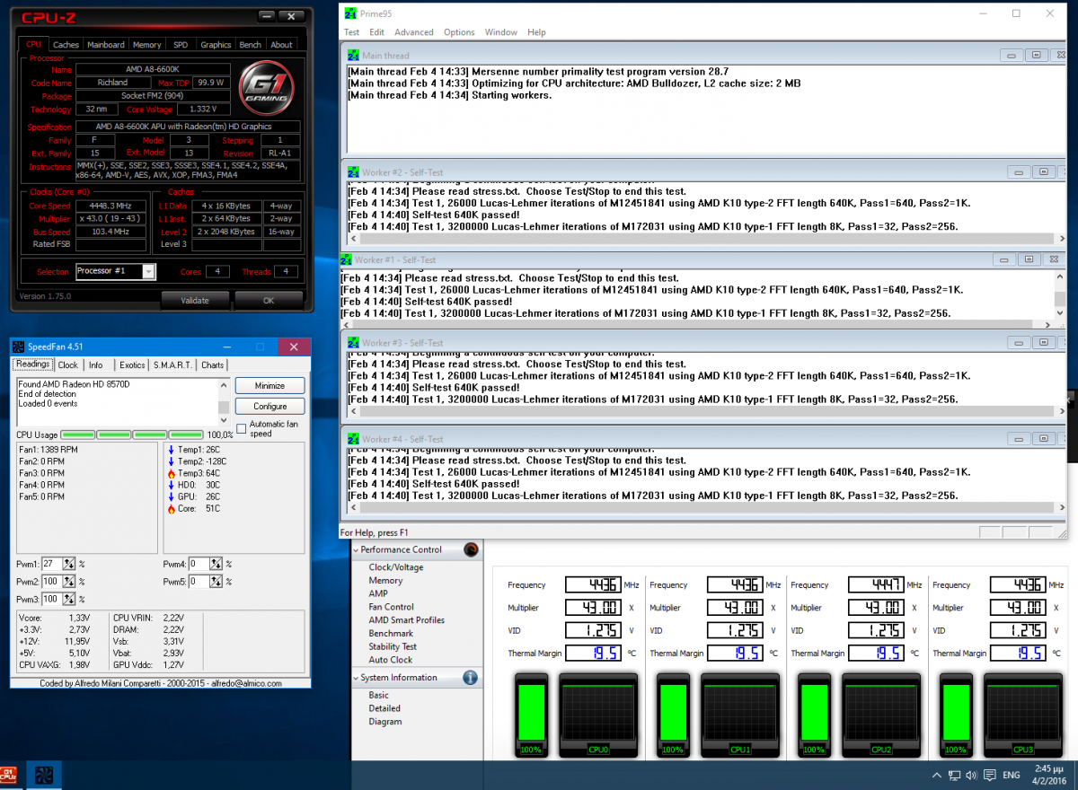Select Stability Test in the sidebar

click(393, 646)
